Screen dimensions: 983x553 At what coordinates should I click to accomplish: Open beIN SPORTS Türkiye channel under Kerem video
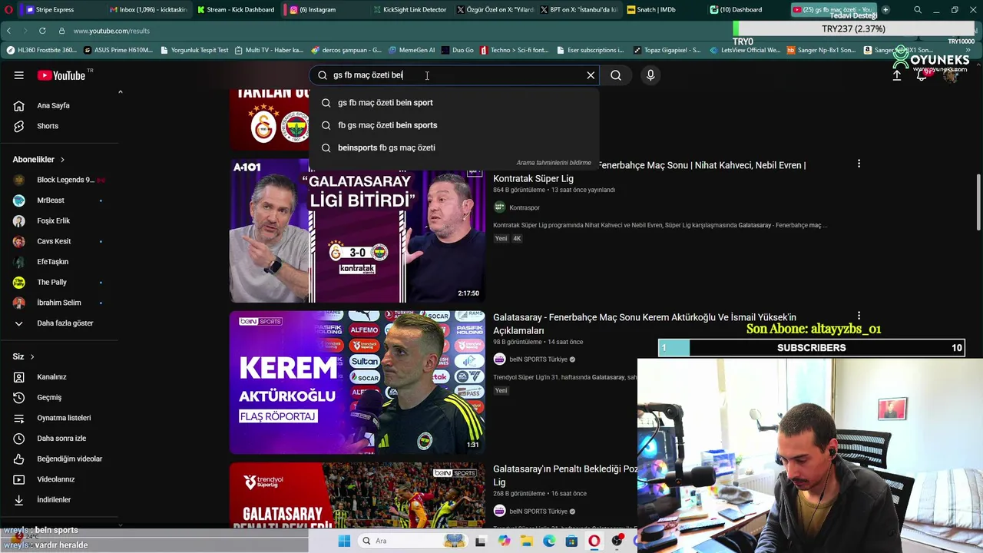click(538, 359)
